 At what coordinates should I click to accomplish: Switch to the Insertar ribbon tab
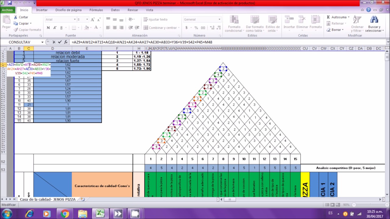click(x=42, y=10)
